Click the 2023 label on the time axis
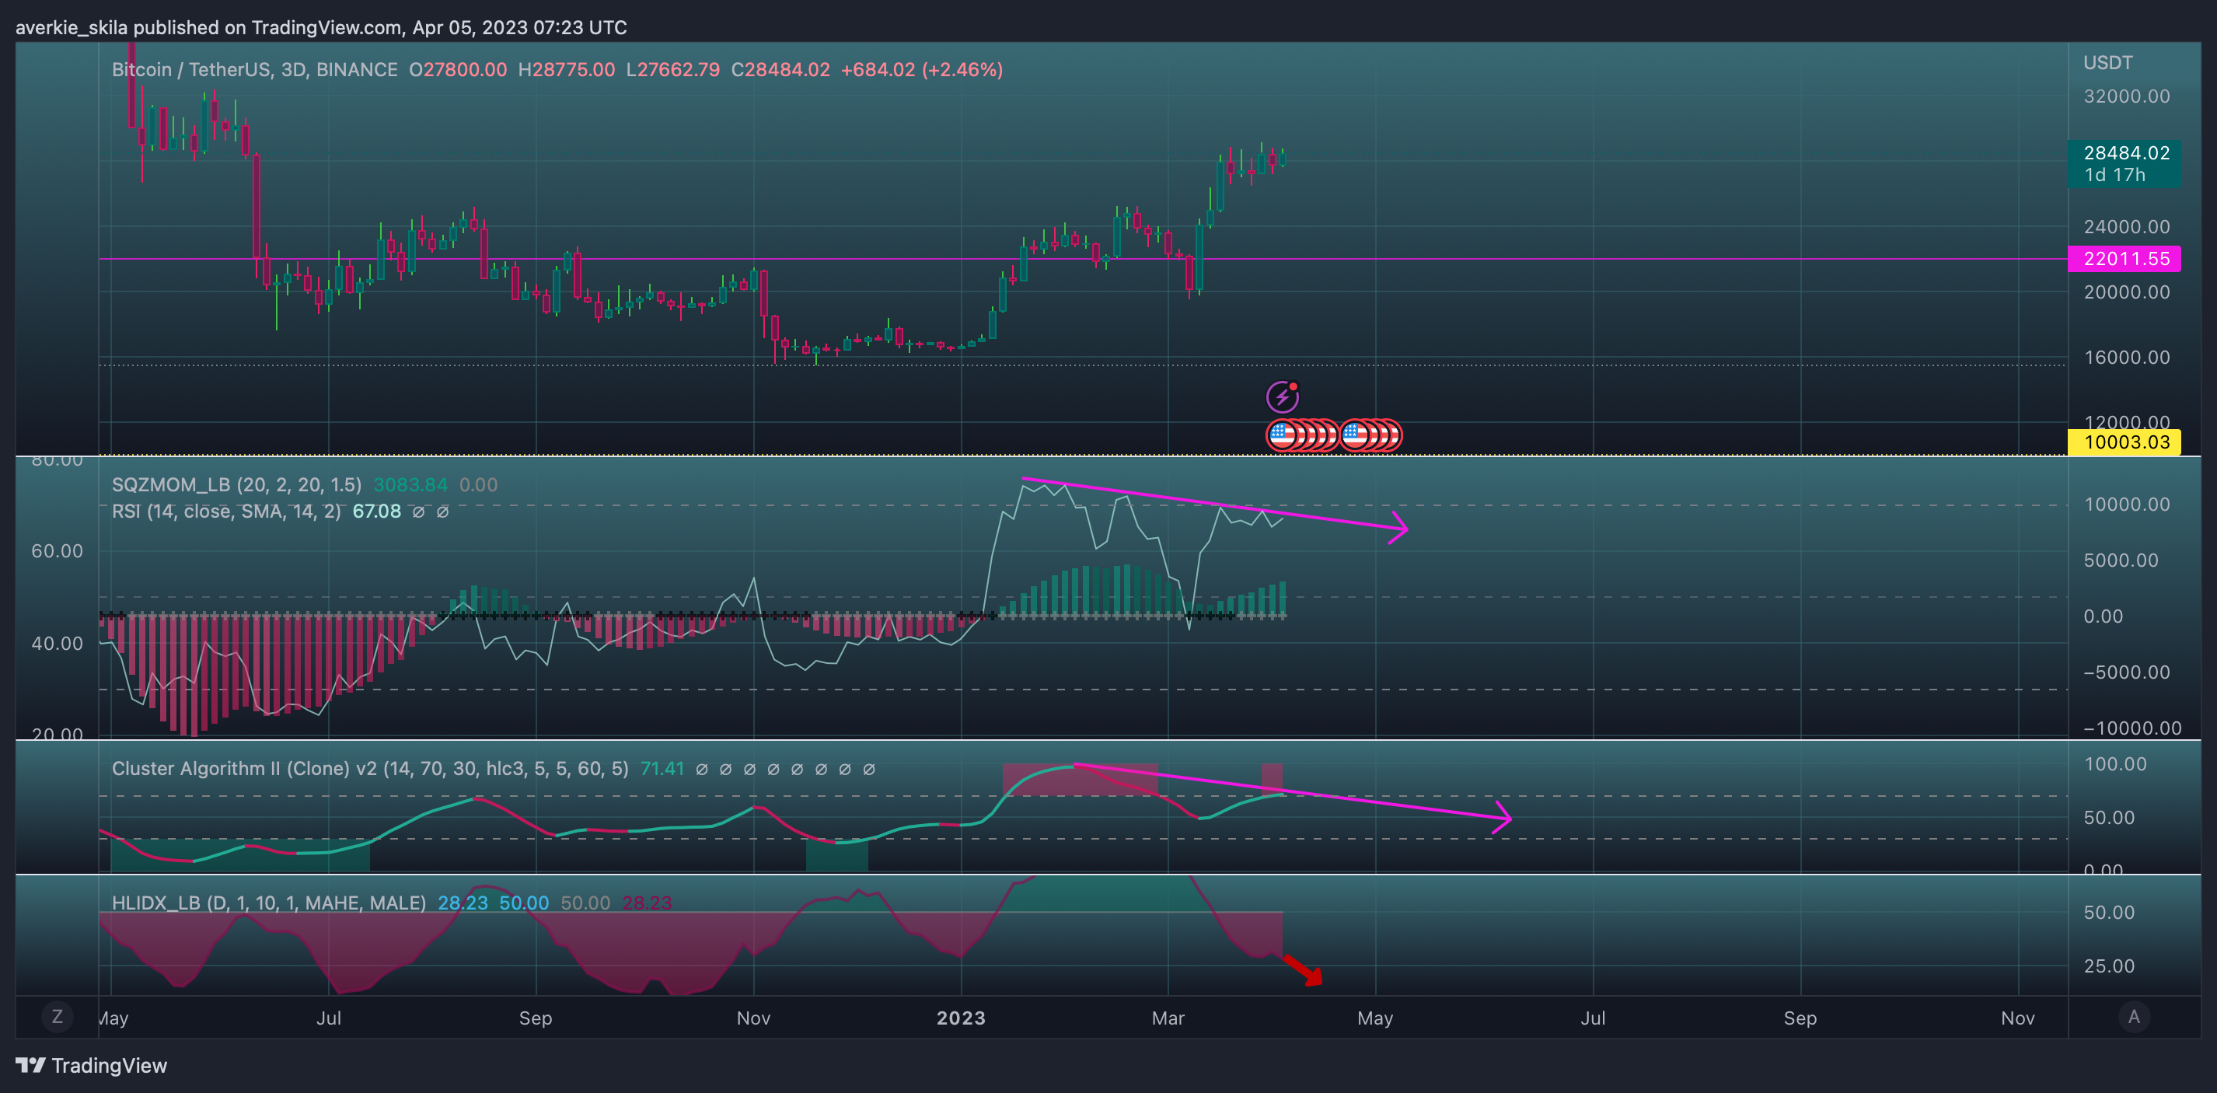The width and height of the screenshot is (2217, 1093). click(x=961, y=1018)
